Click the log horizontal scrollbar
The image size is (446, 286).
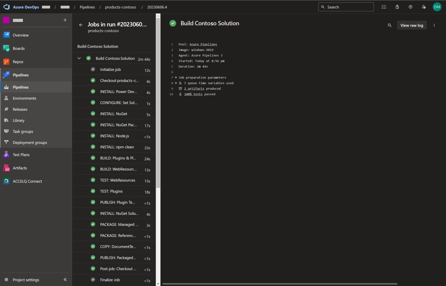point(280,284)
